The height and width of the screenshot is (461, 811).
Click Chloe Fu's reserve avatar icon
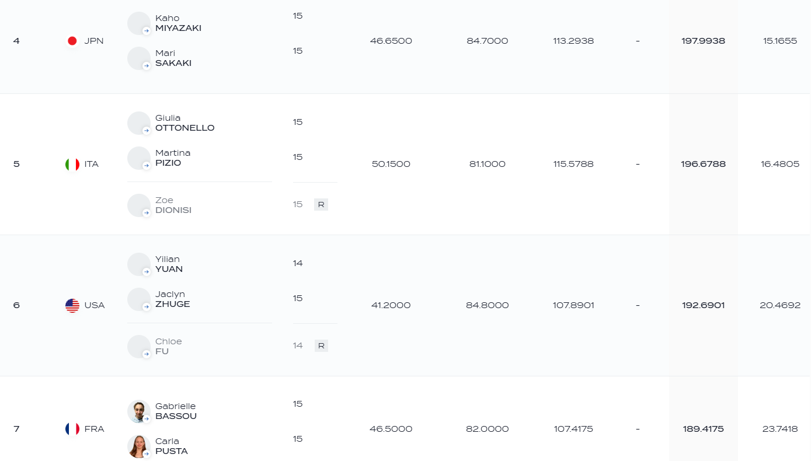[139, 347]
